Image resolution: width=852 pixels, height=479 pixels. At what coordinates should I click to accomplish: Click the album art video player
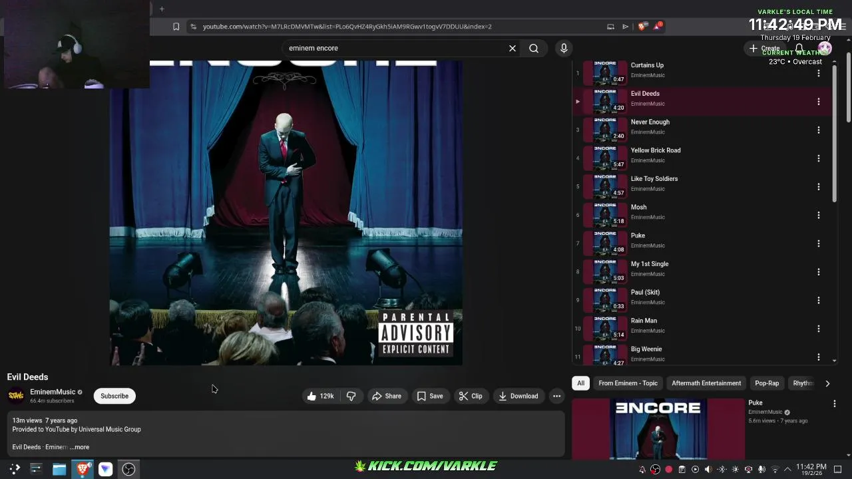[286, 213]
